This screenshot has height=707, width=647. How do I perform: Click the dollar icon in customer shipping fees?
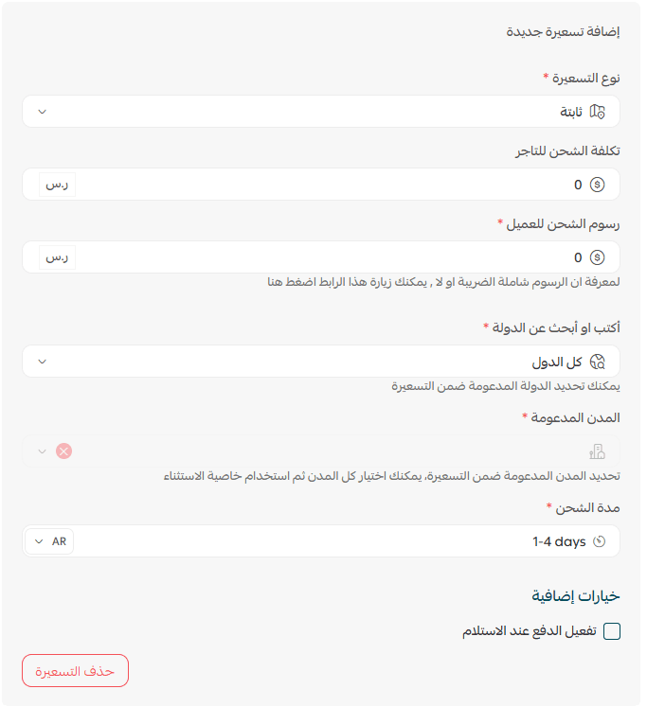point(597,257)
